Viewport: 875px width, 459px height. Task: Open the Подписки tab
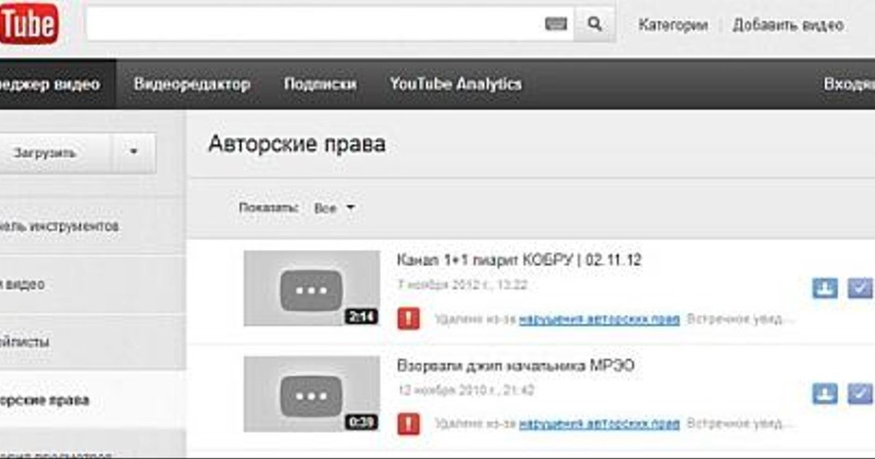320,84
